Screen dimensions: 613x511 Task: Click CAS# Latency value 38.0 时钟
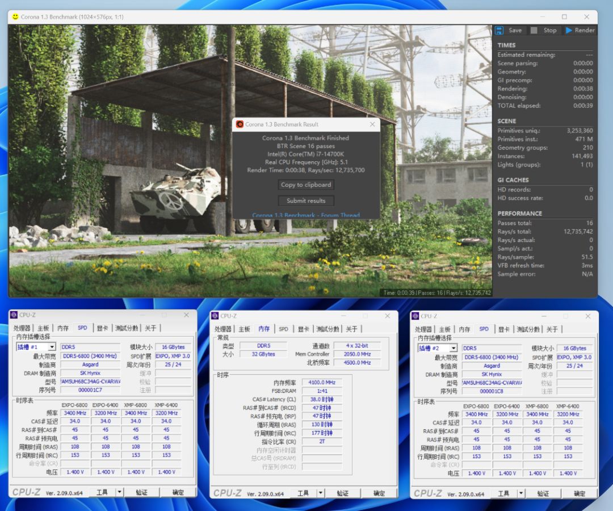click(x=322, y=399)
